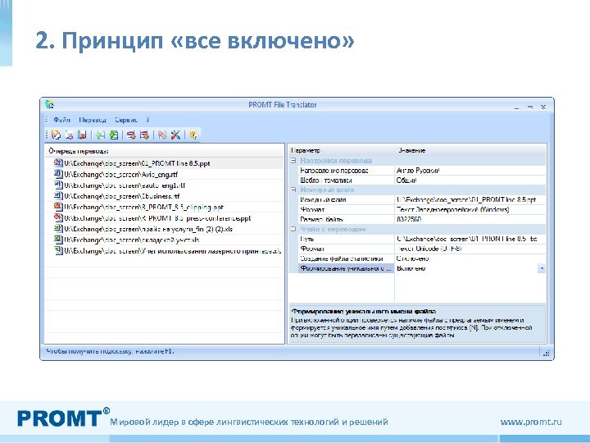This screenshot has width=590, height=443.
Task: Click the Размер файла parameter label
Action: (x=322, y=219)
